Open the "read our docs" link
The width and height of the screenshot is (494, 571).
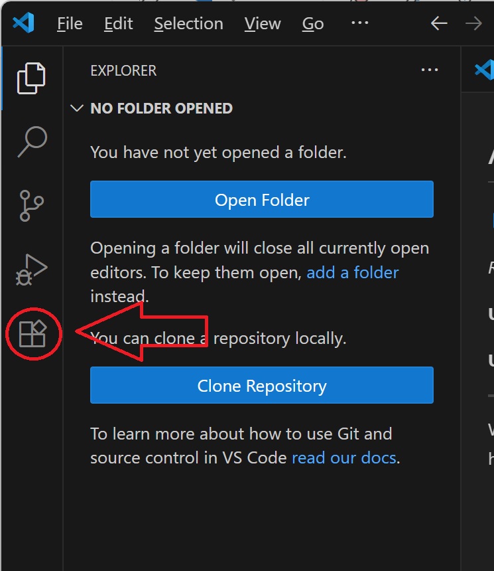tap(343, 458)
